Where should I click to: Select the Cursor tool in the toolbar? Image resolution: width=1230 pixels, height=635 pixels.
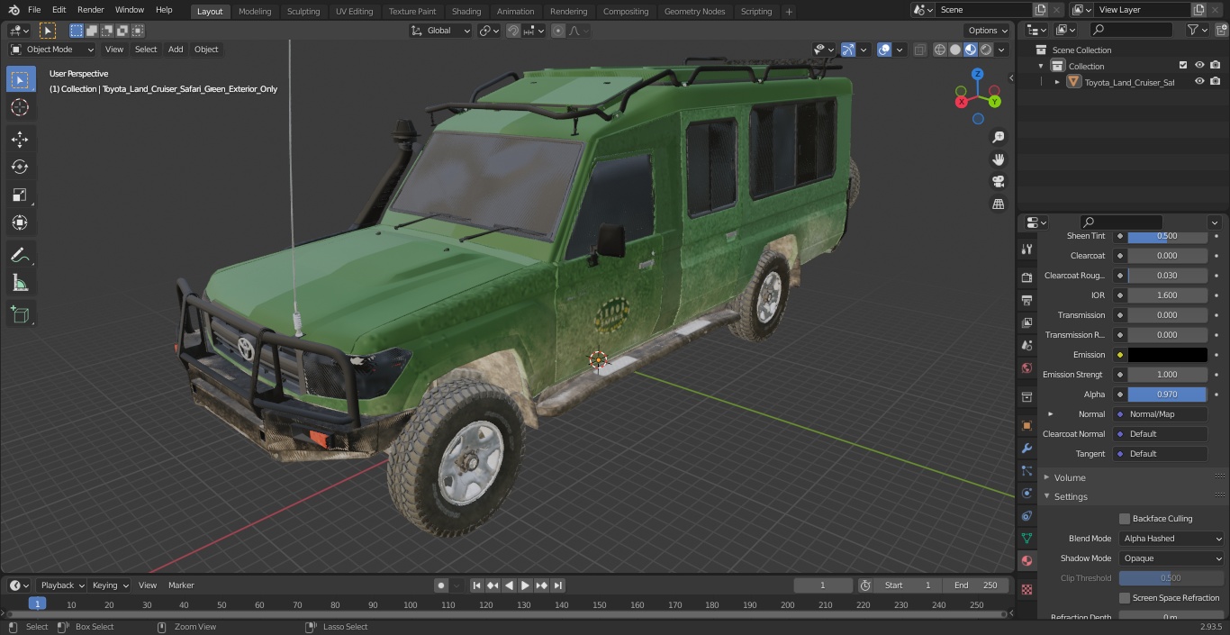(x=20, y=107)
